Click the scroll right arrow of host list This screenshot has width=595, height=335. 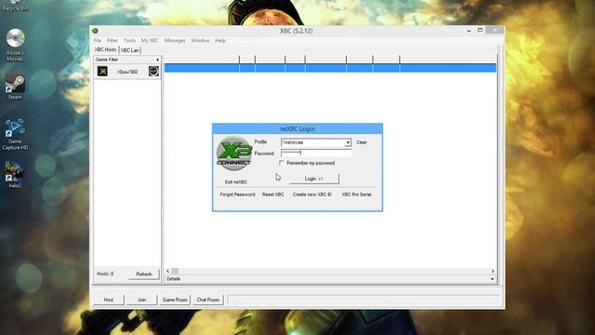[493, 271]
